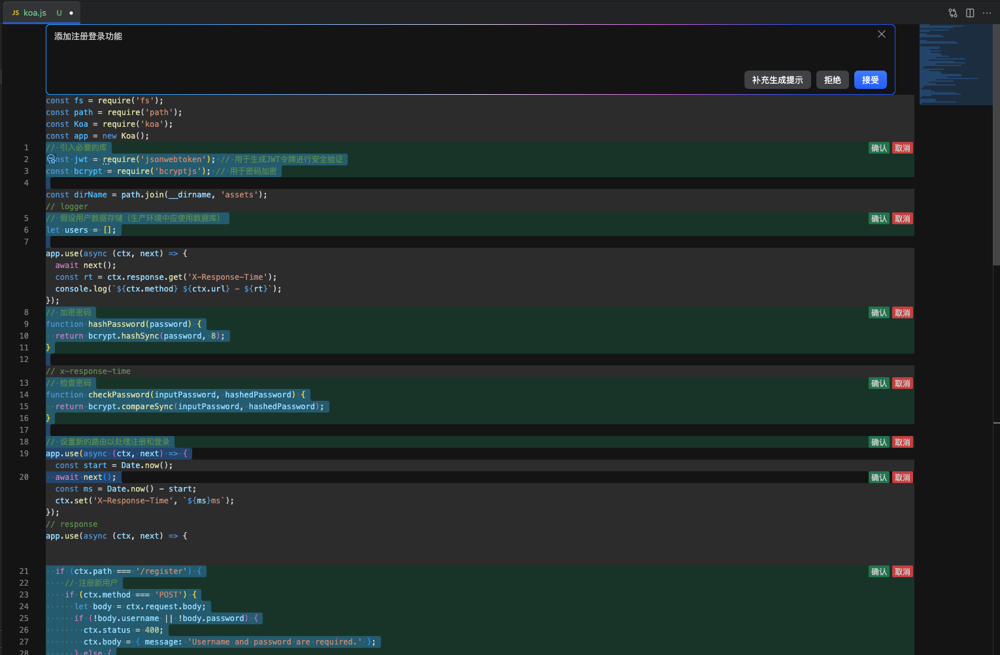This screenshot has width=1000, height=655.
Task: Cancel the 假设用户数据存储 change with 取消
Action: coord(903,219)
